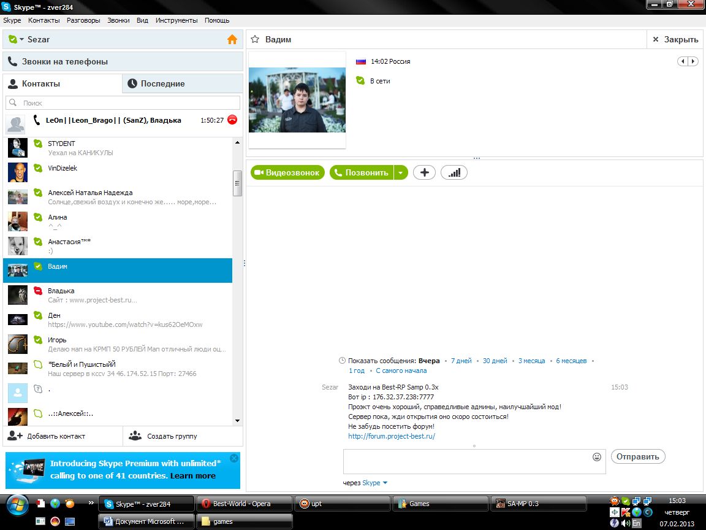Select the STYDENT contact avatar
This screenshot has width=706, height=530.
18,148
